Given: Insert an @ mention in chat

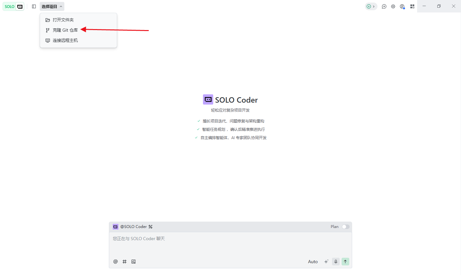Looking at the screenshot, I should point(116,262).
